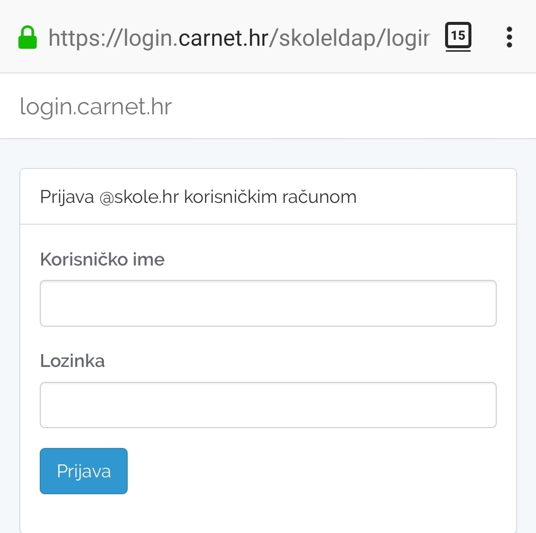
Task: Open the tab switcher showing 15 tabs
Action: [458, 36]
